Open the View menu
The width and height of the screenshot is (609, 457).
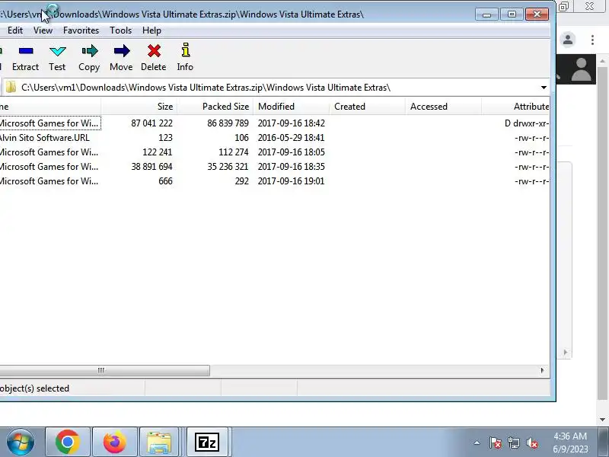[43, 30]
